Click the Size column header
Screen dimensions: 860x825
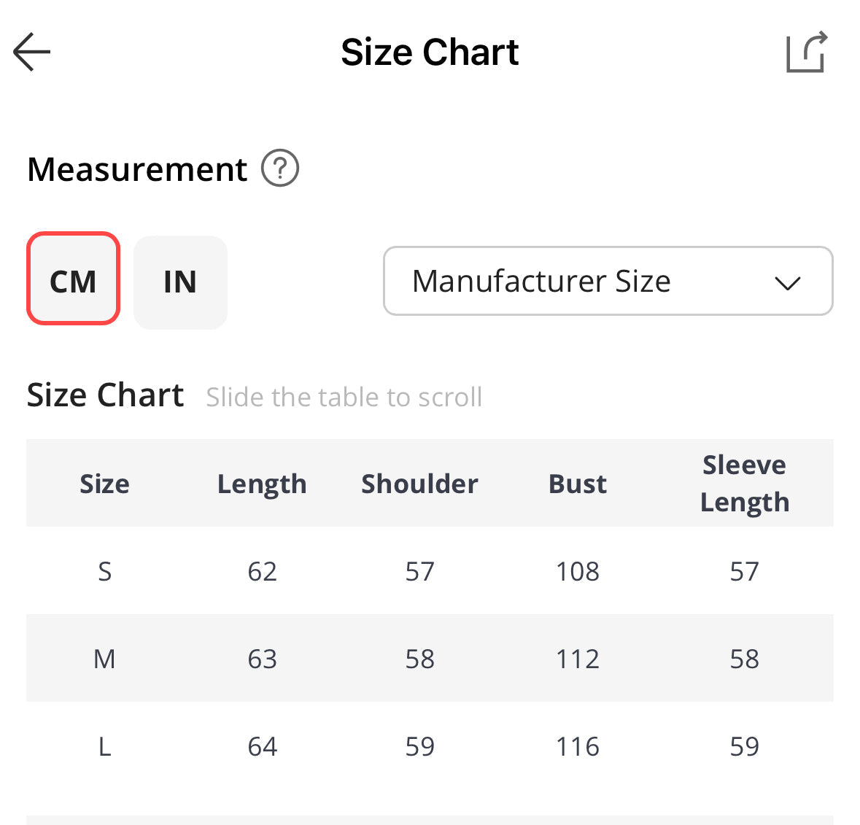[x=104, y=484]
